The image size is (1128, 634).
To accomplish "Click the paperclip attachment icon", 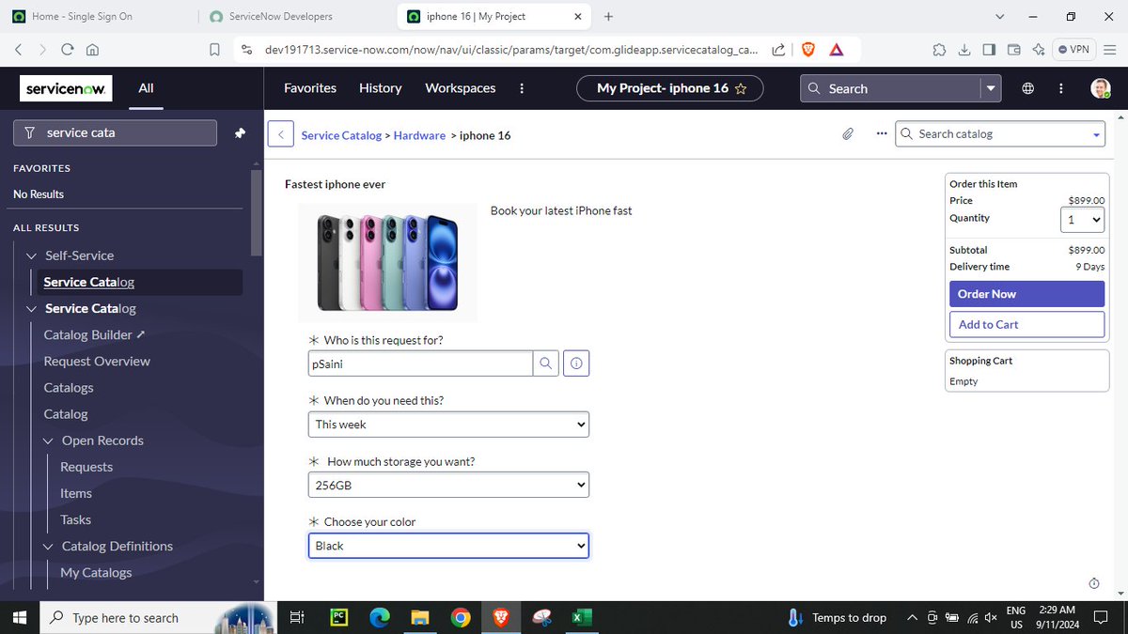I will (x=847, y=134).
